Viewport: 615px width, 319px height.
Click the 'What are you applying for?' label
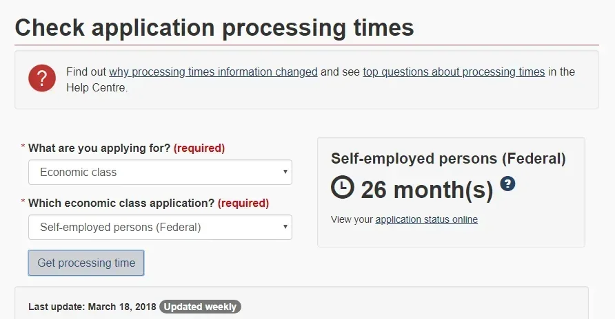[99, 148]
